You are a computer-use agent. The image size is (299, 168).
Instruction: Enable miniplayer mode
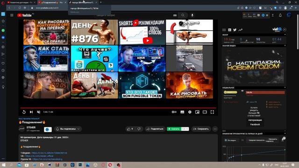click(197, 112)
